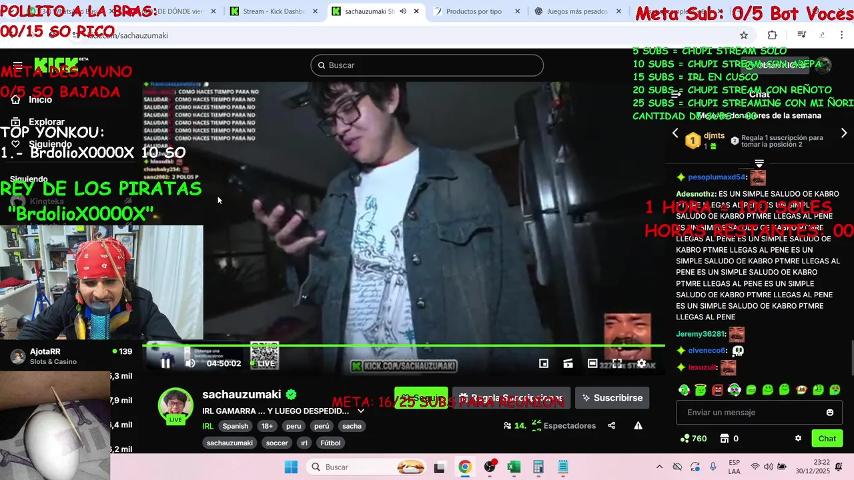
Task: Click the Fútbol tag
Action: 330,443
